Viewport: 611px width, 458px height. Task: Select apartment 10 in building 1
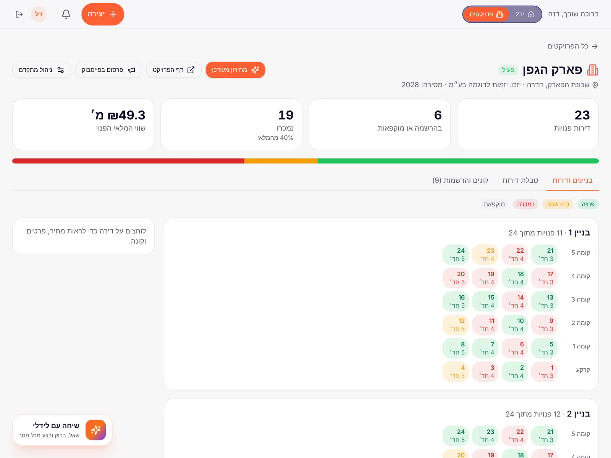pyautogui.click(x=515, y=325)
